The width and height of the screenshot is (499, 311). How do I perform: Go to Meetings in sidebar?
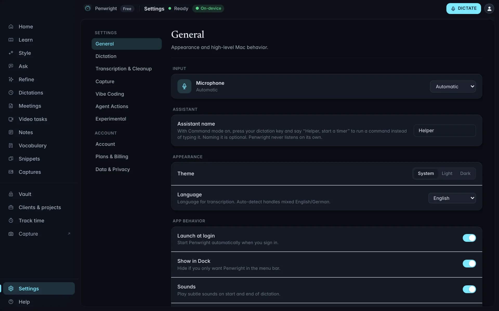pos(39,106)
